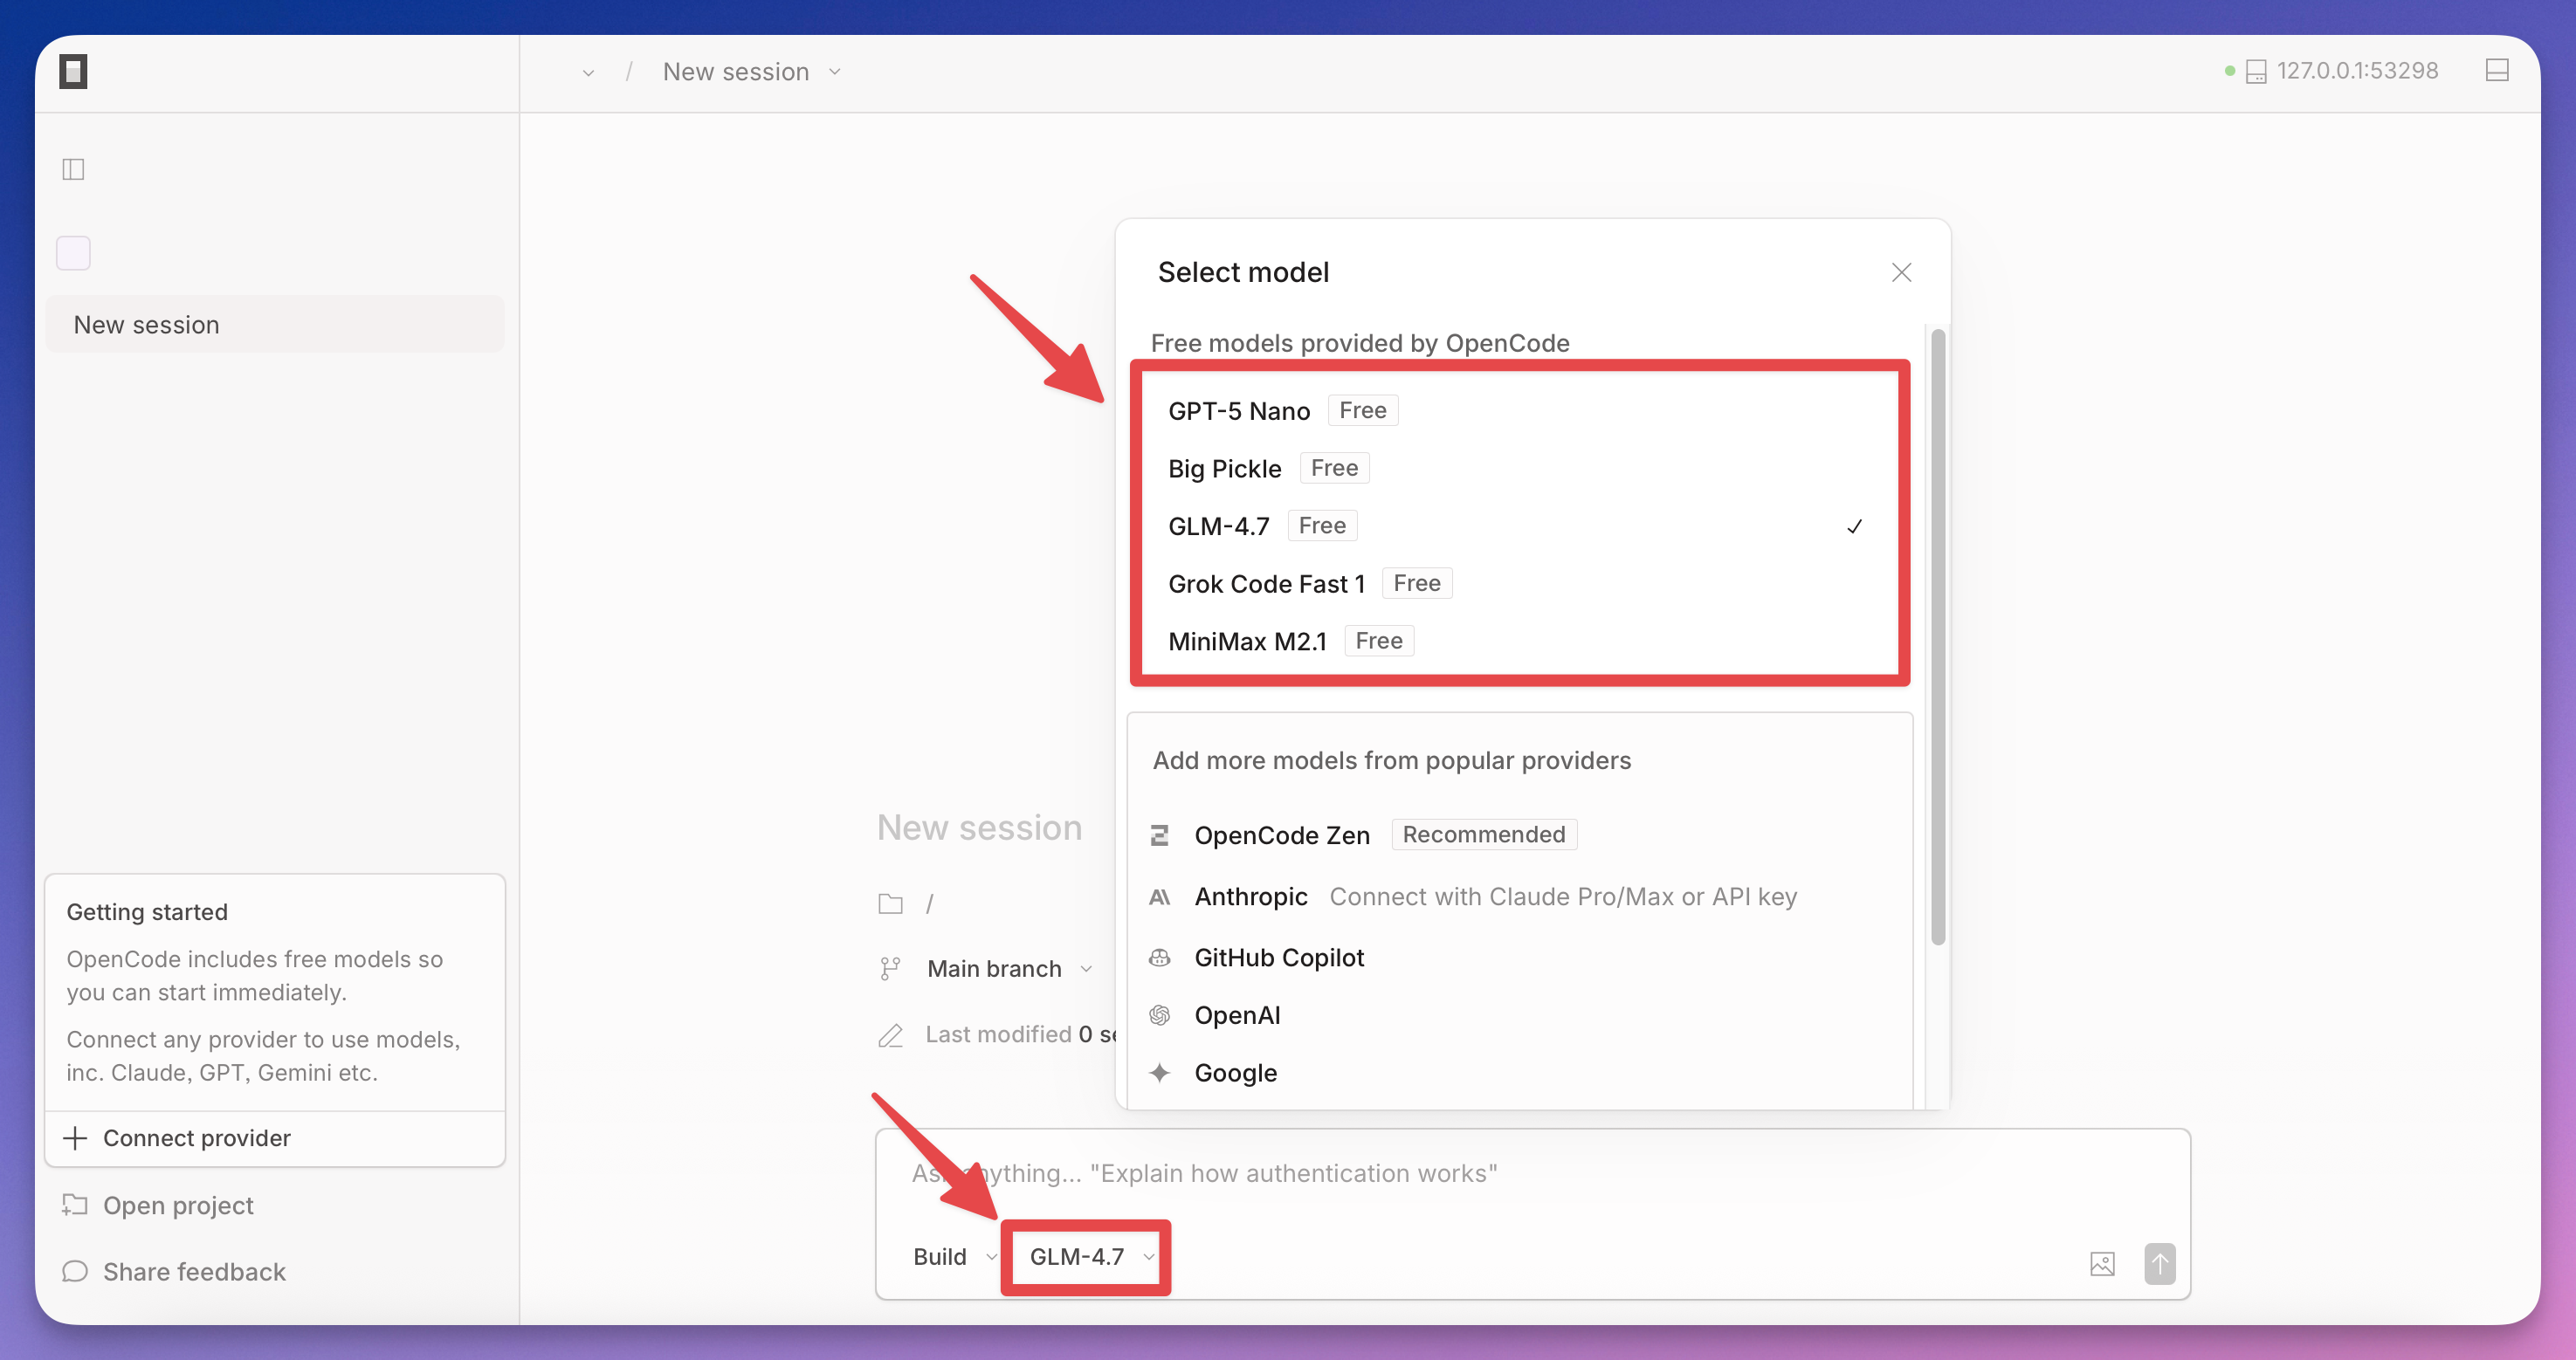
Task: Open the Build mode dropdown
Action: 951,1256
